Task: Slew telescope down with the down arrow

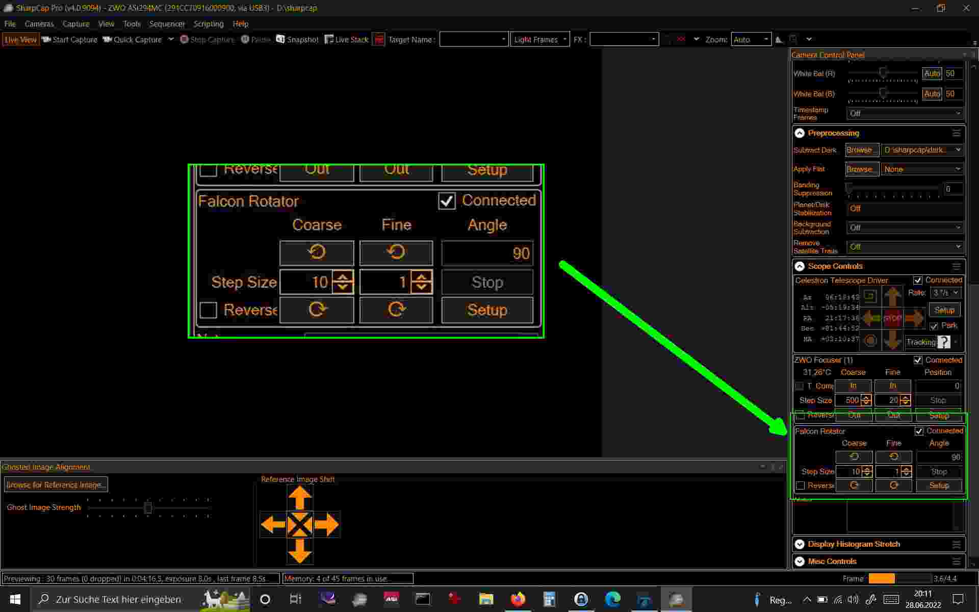Action: [x=892, y=340]
